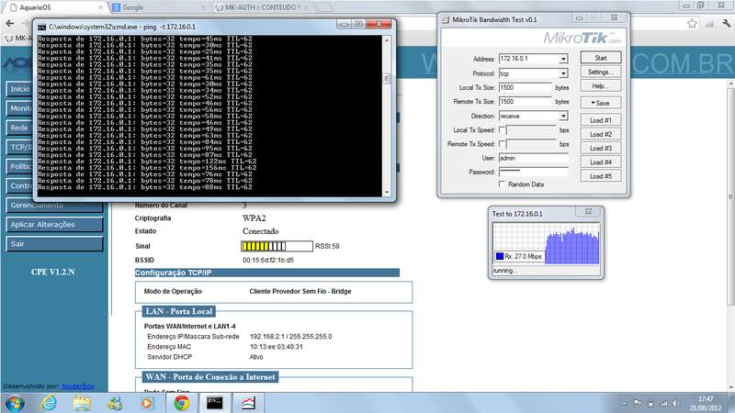The height and width of the screenshot is (413, 735).
Task: Click the Start button in Bandwidth Test
Action: coord(601,58)
